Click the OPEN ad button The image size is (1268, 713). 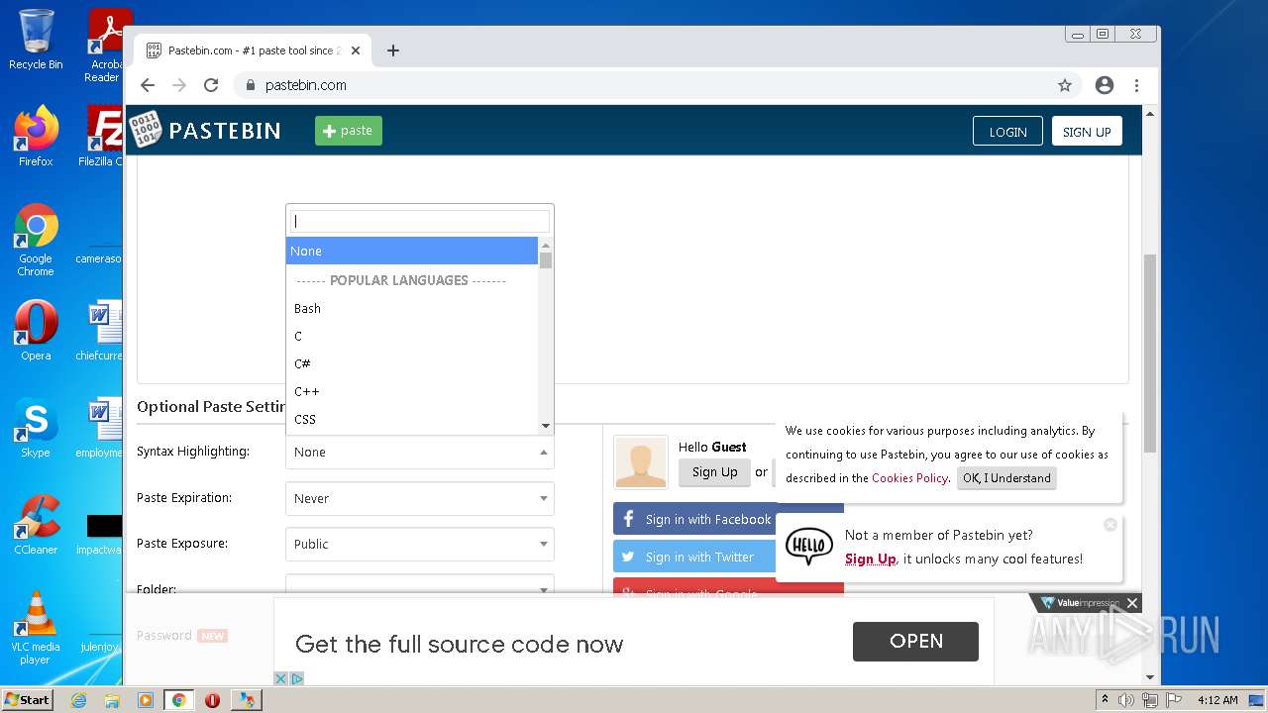pos(915,642)
